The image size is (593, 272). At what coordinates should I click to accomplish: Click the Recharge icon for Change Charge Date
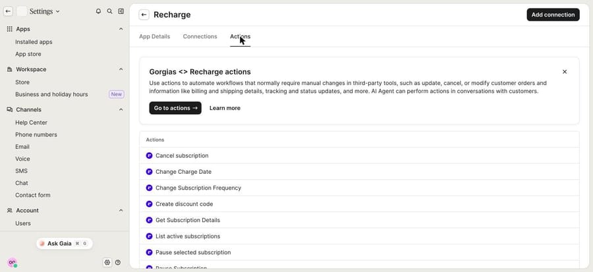(x=149, y=171)
